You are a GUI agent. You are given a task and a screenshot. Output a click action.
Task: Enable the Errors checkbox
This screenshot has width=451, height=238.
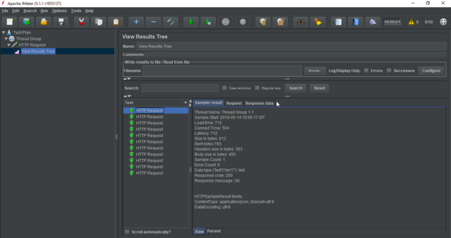(366, 70)
